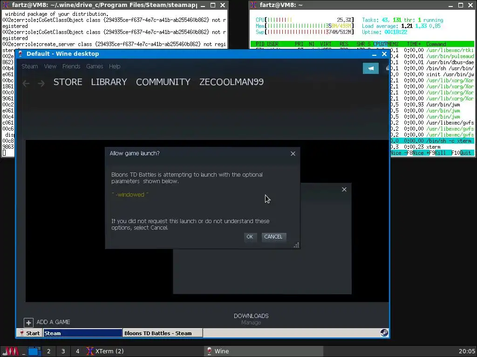Click the wine glass icon in the Wine desktop title bar
The width and height of the screenshot is (477, 357).
tap(20, 54)
